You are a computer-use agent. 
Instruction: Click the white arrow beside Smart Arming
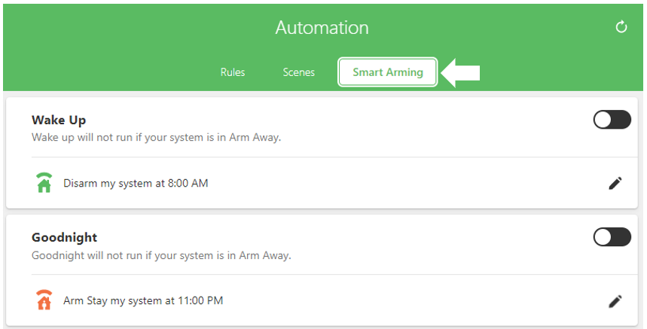pyautogui.click(x=460, y=73)
